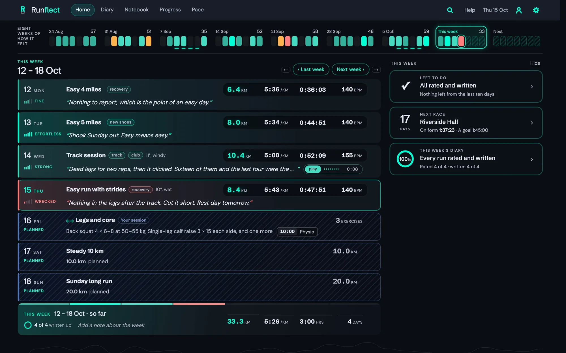Screen dimensions: 566x353
Task: Select the Next week hatched strip
Action: (x=516, y=37)
